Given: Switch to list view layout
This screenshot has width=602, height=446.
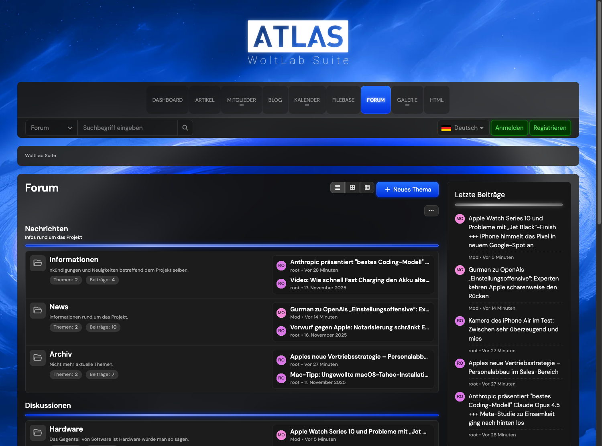Looking at the screenshot, I should click(x=338, y=188).
